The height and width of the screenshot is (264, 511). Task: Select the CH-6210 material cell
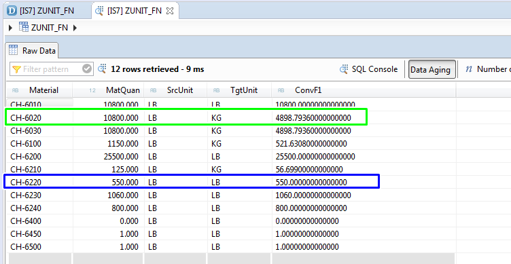[39, 169]
